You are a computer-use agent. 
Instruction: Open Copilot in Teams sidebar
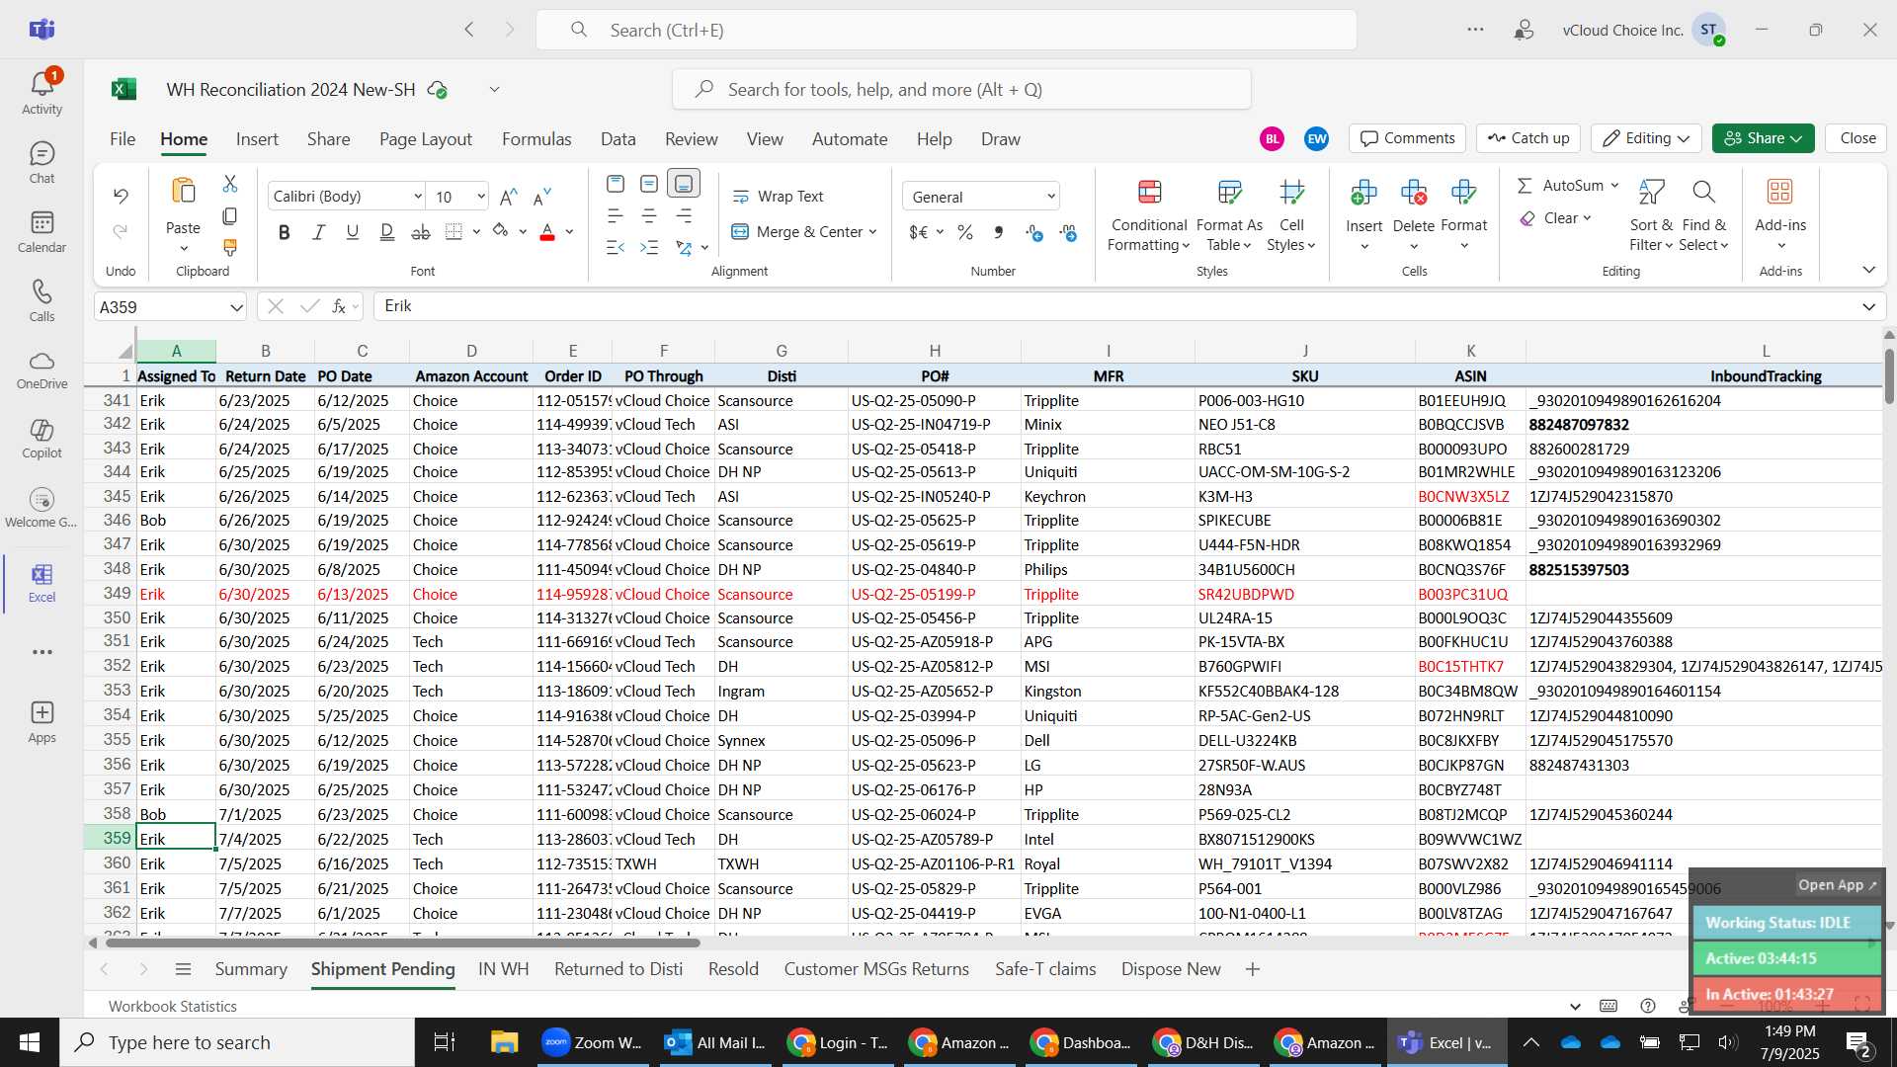pyautogui.click(x=41, y=440)
